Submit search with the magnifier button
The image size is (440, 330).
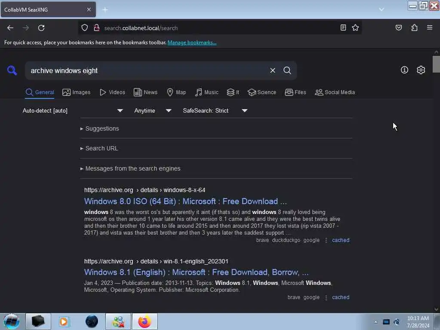pyautogui.click(x=287, y=70)
